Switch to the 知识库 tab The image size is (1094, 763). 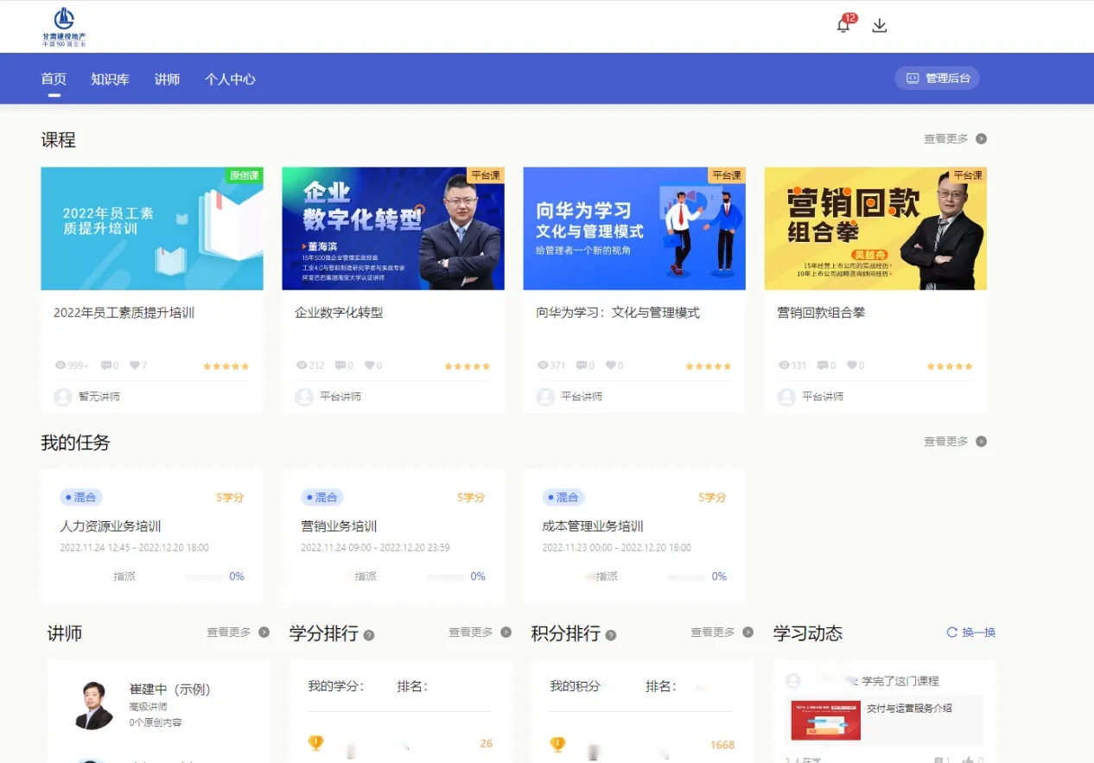[x=110, y=79]
